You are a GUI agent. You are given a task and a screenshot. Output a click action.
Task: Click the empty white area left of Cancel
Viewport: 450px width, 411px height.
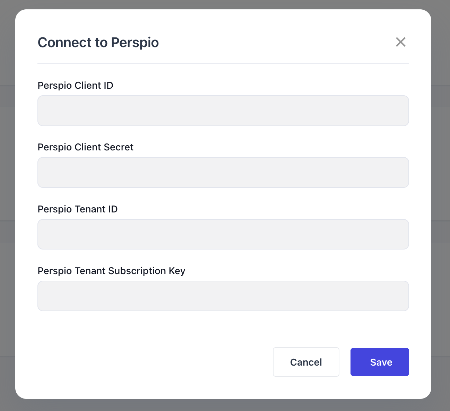pyautogui.click(x=153, y=362)
